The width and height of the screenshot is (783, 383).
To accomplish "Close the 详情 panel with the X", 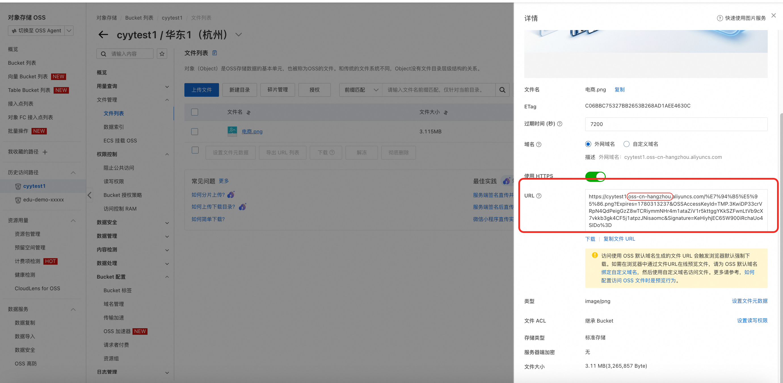I will tap(774, 15).
